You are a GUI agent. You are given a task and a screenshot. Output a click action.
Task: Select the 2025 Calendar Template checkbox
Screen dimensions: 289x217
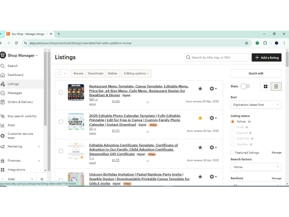point(61,122)
